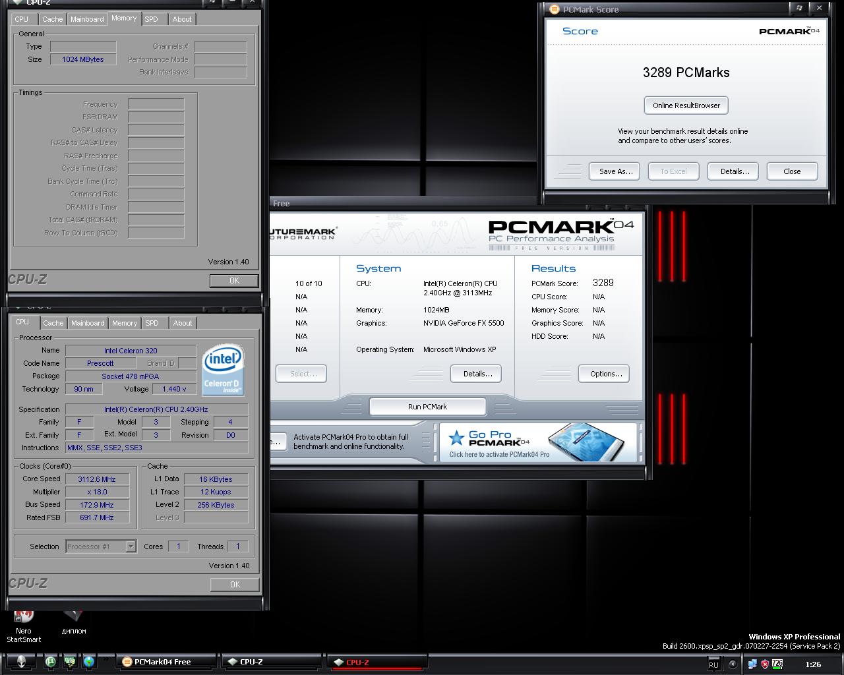This screenshot has height=675, width=844.
Task: Click OK in the bottom CPU-Z CPU window
Action: click(x=235, y=584)
